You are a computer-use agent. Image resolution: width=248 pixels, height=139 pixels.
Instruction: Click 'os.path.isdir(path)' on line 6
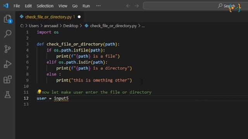point(82,62)
